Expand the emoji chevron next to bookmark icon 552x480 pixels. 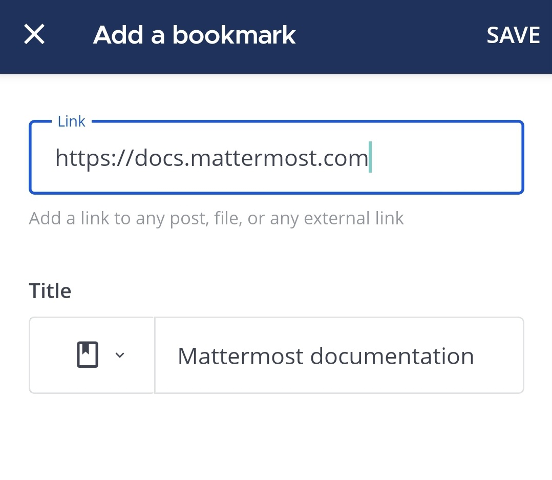coord(120,355)
